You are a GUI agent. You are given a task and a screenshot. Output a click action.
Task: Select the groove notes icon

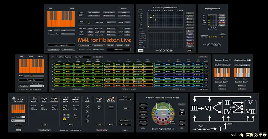[x=76, y=99]
